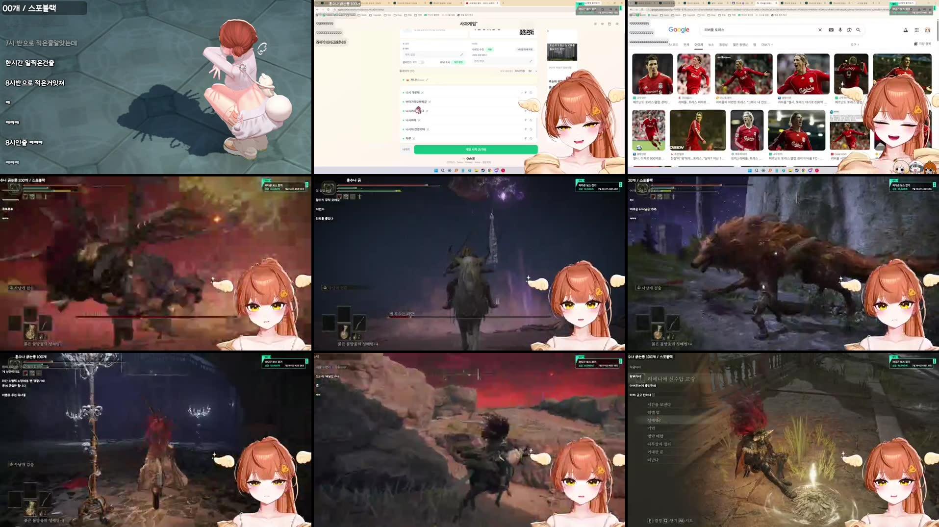The width and height of the screenshot is (939, 527).
Task: Open Steam in the Google window taskbar
Action: 797,171
